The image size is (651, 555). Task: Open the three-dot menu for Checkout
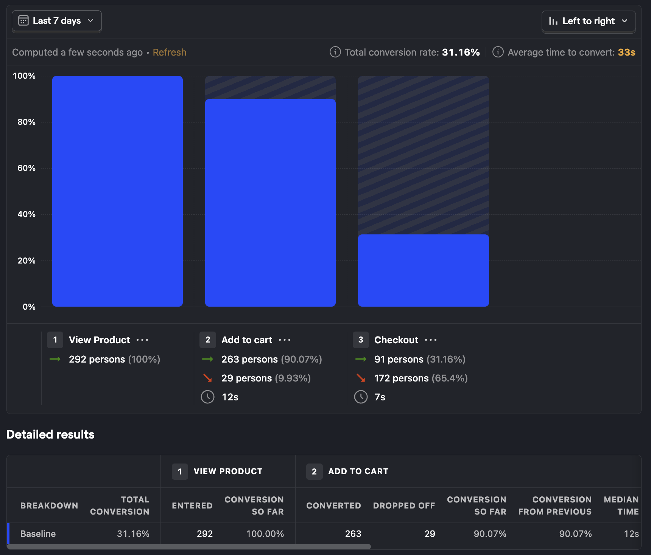pyautogui.click(x=431, y=340)
